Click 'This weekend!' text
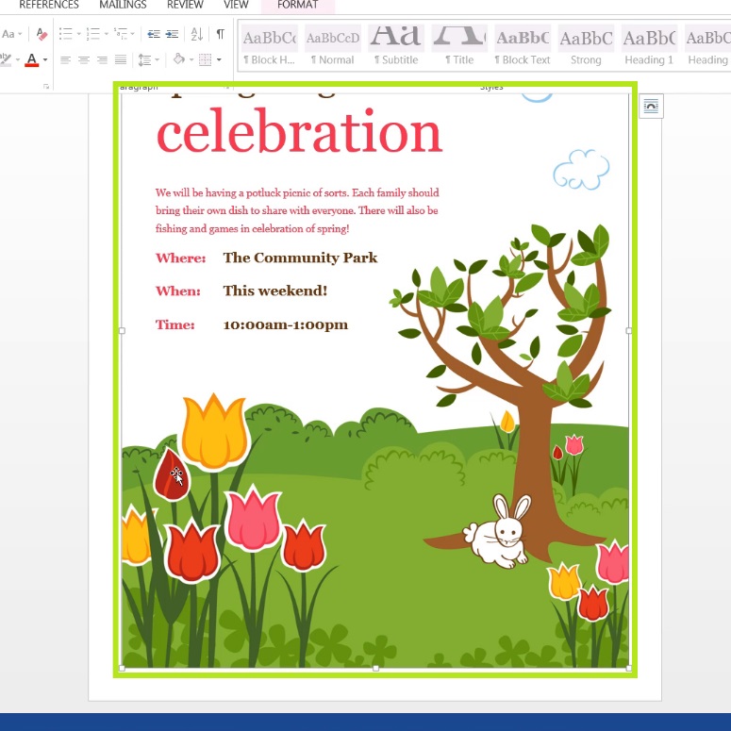Viewport: 731px width, 731px height. point(275,291)
